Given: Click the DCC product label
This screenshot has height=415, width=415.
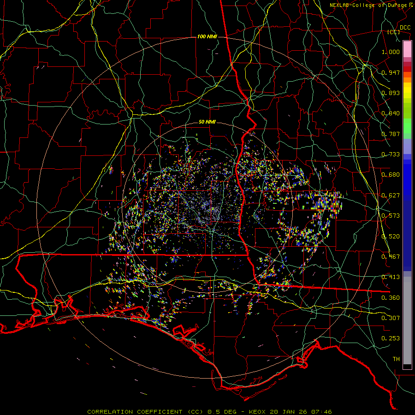Looking at the screenshot, I should pos(405,28).
